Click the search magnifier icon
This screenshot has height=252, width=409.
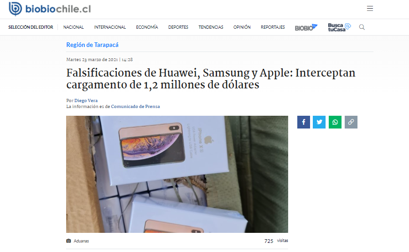point(362,27)
